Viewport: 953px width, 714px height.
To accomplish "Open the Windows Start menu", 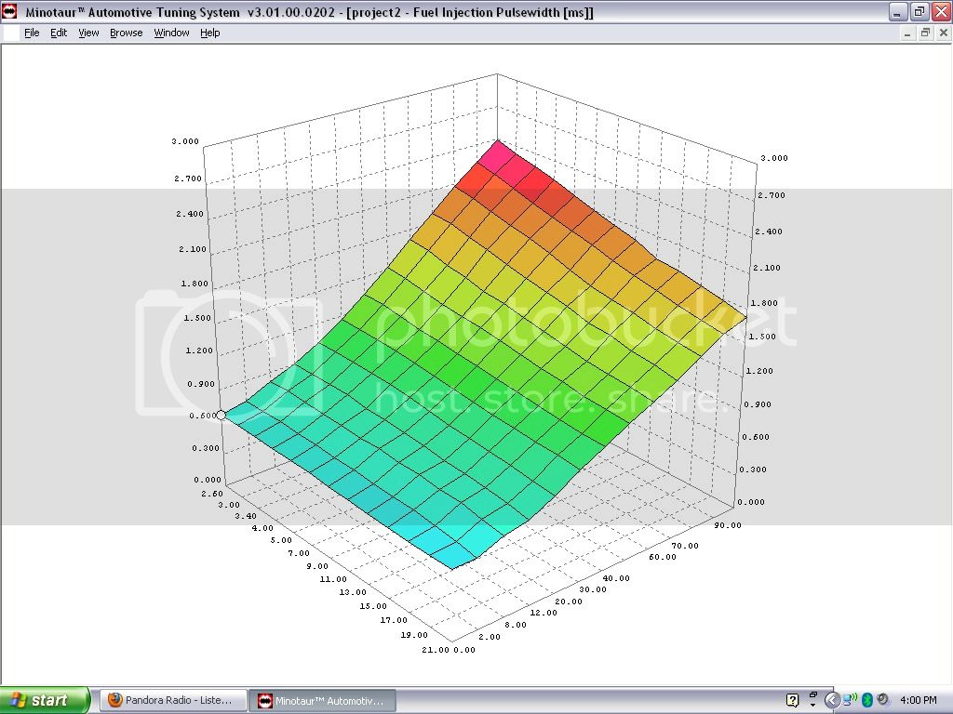I will pos(45,701).
